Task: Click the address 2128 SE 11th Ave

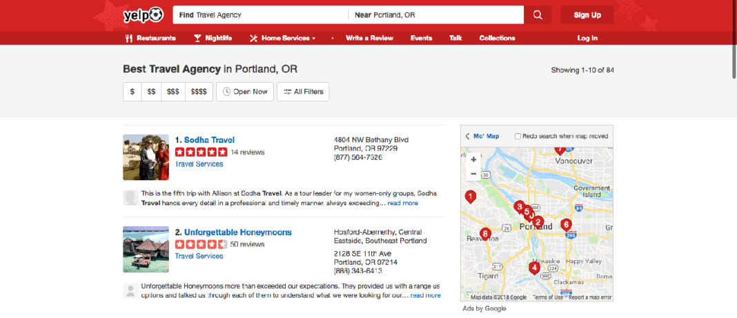Action: (362, 253)
